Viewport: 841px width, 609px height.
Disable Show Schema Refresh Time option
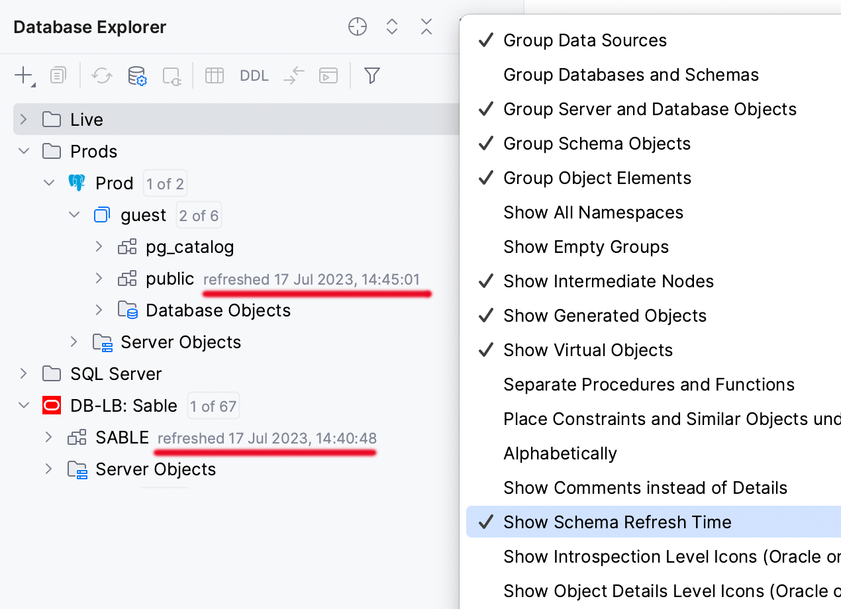[x=617, y=522]
